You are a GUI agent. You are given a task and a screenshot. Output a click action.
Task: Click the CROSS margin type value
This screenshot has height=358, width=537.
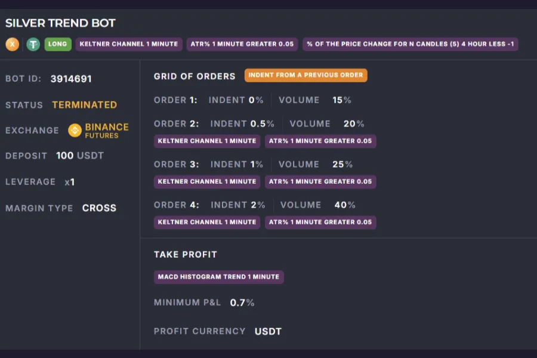pos(99,208)
